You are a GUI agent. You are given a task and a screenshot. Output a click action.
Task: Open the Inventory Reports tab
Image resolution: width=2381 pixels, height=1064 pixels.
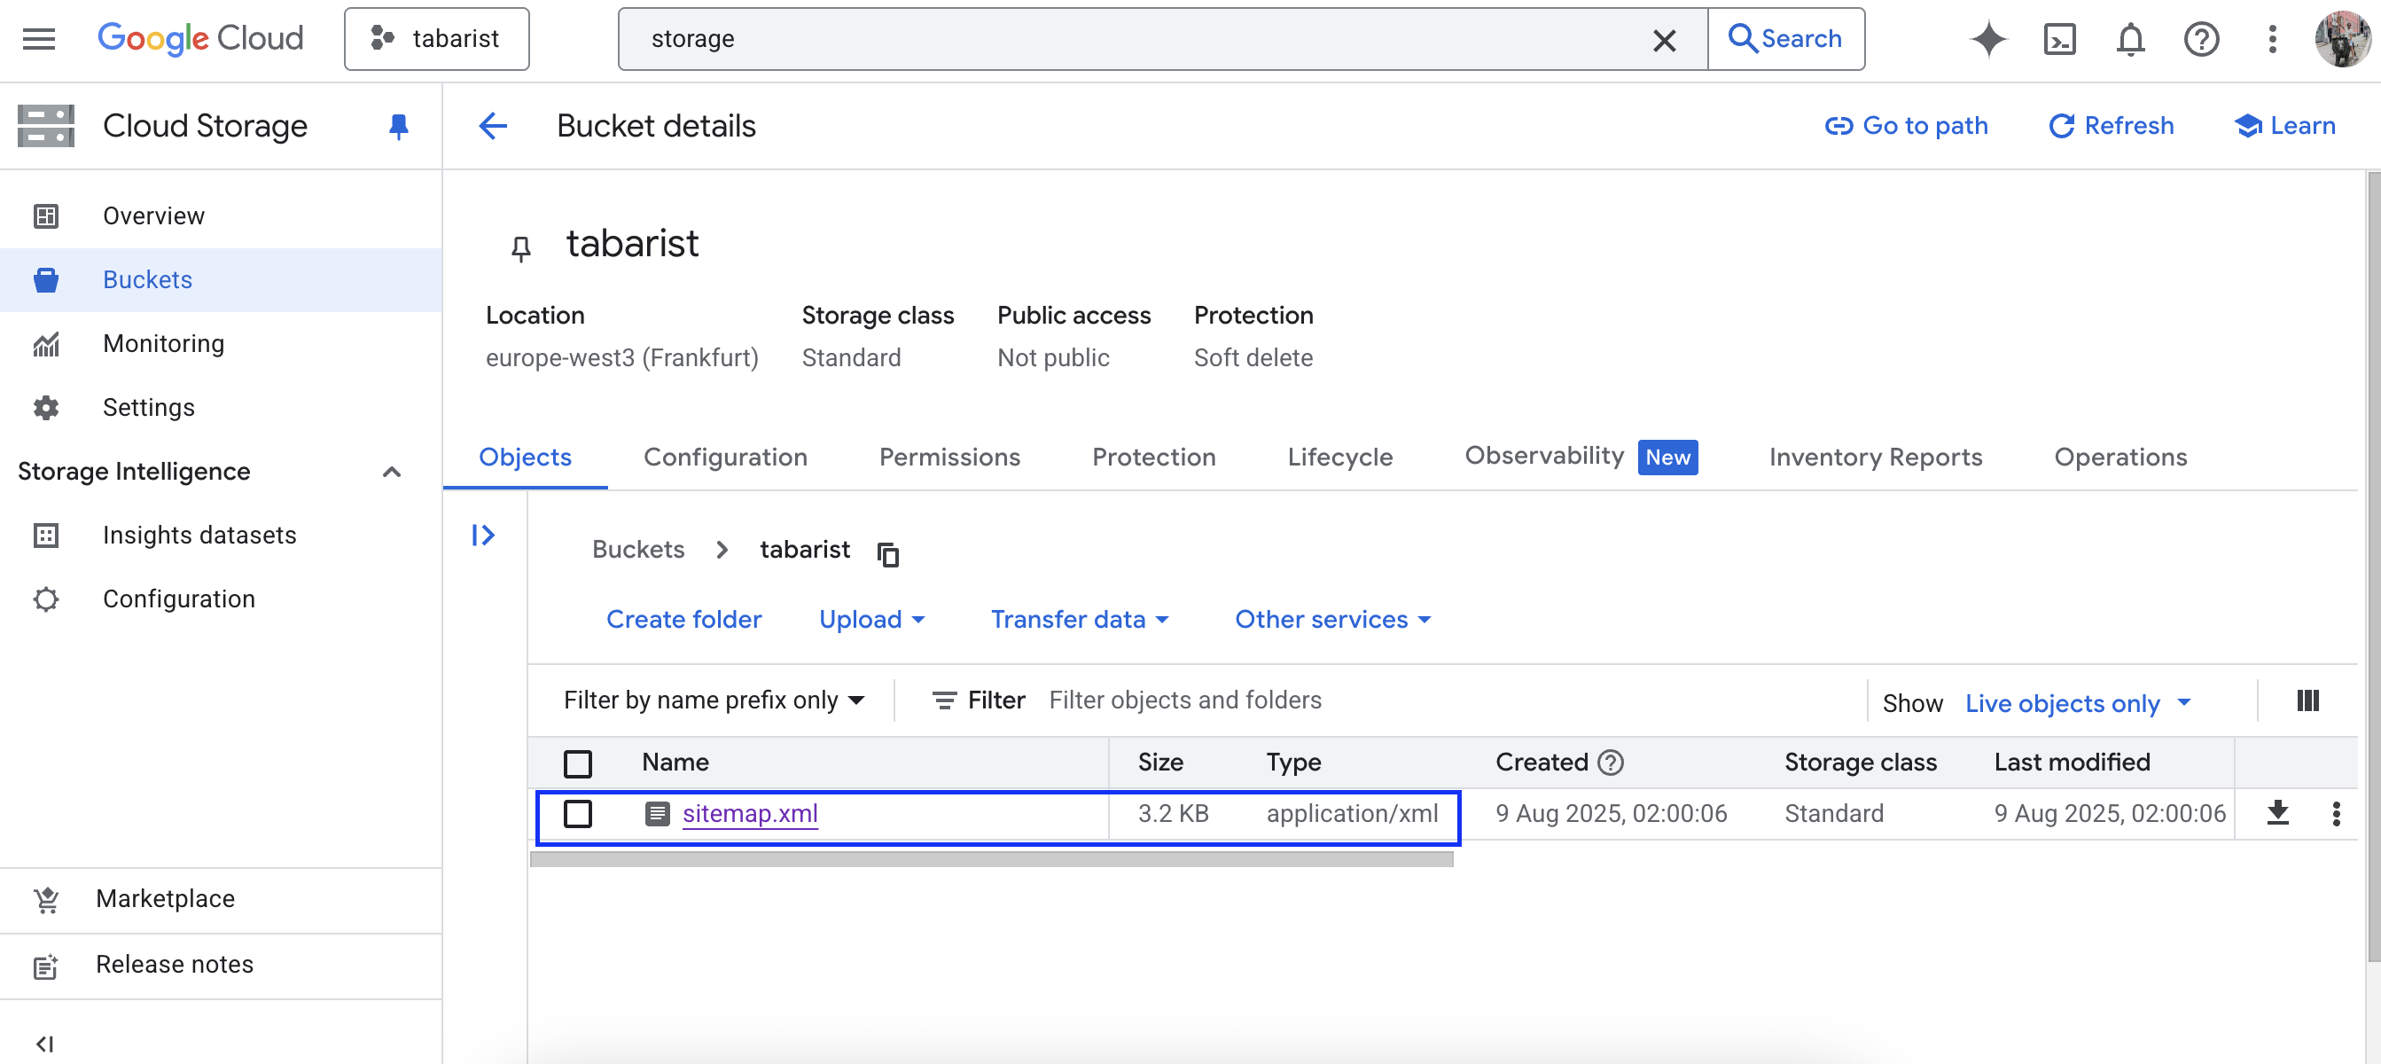tap(1876, 458)
